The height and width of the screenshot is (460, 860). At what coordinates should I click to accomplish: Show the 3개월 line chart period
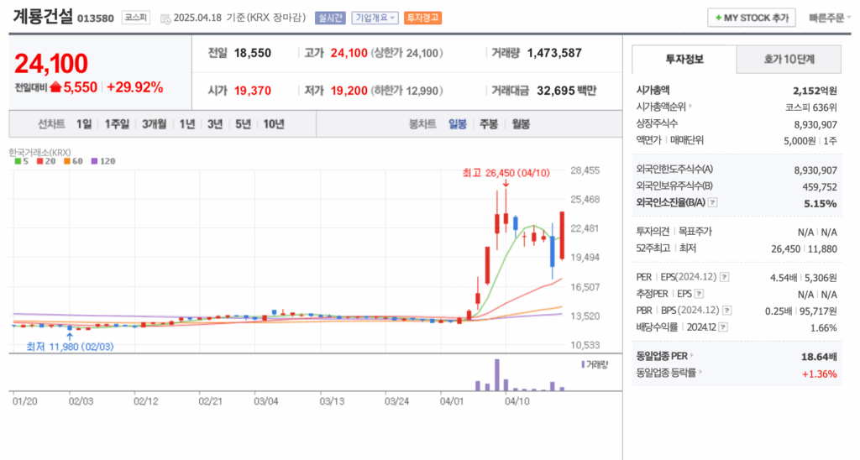pos(154,124)
